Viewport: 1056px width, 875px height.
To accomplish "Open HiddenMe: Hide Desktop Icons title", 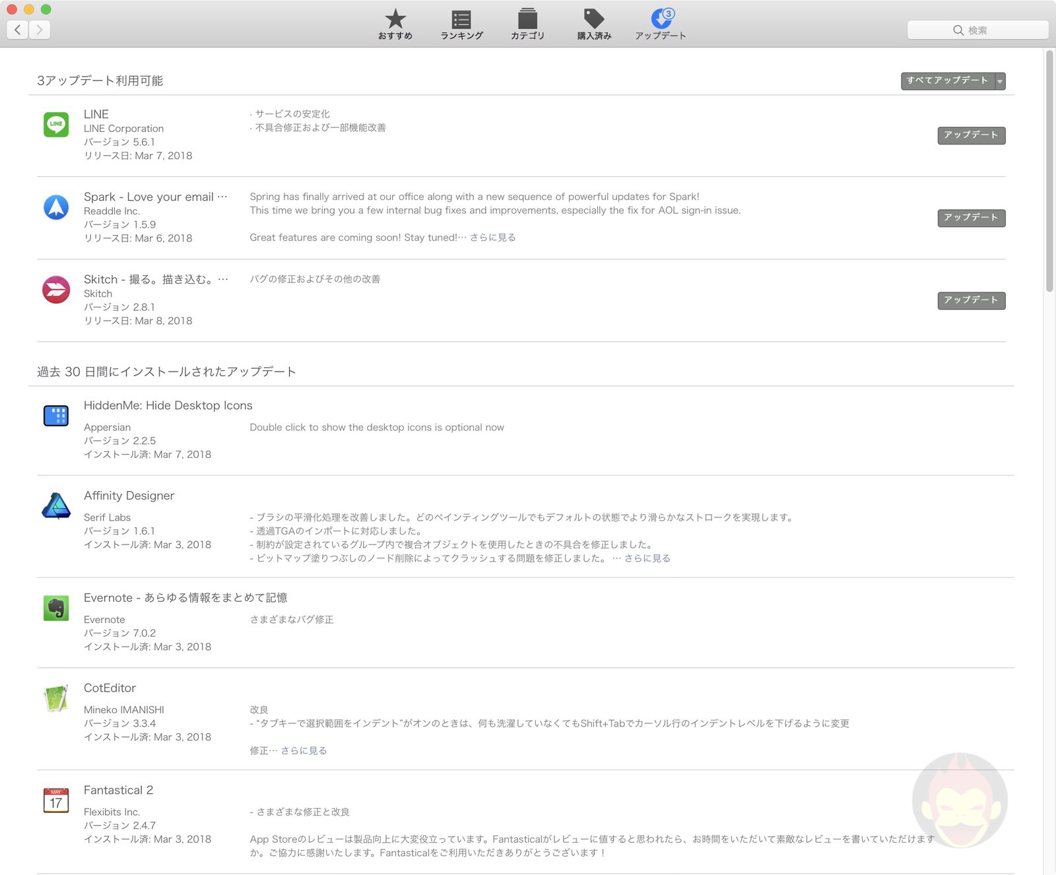I will click(168, 405).
